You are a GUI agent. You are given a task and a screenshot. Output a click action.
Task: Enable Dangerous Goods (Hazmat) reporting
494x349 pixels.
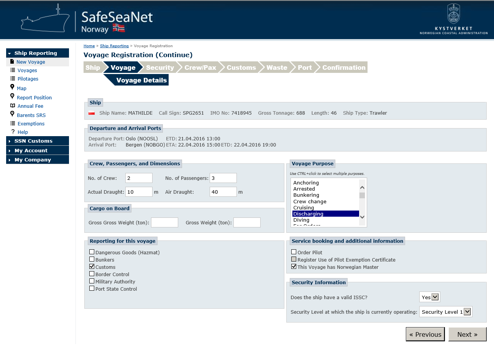pos(92,252)
